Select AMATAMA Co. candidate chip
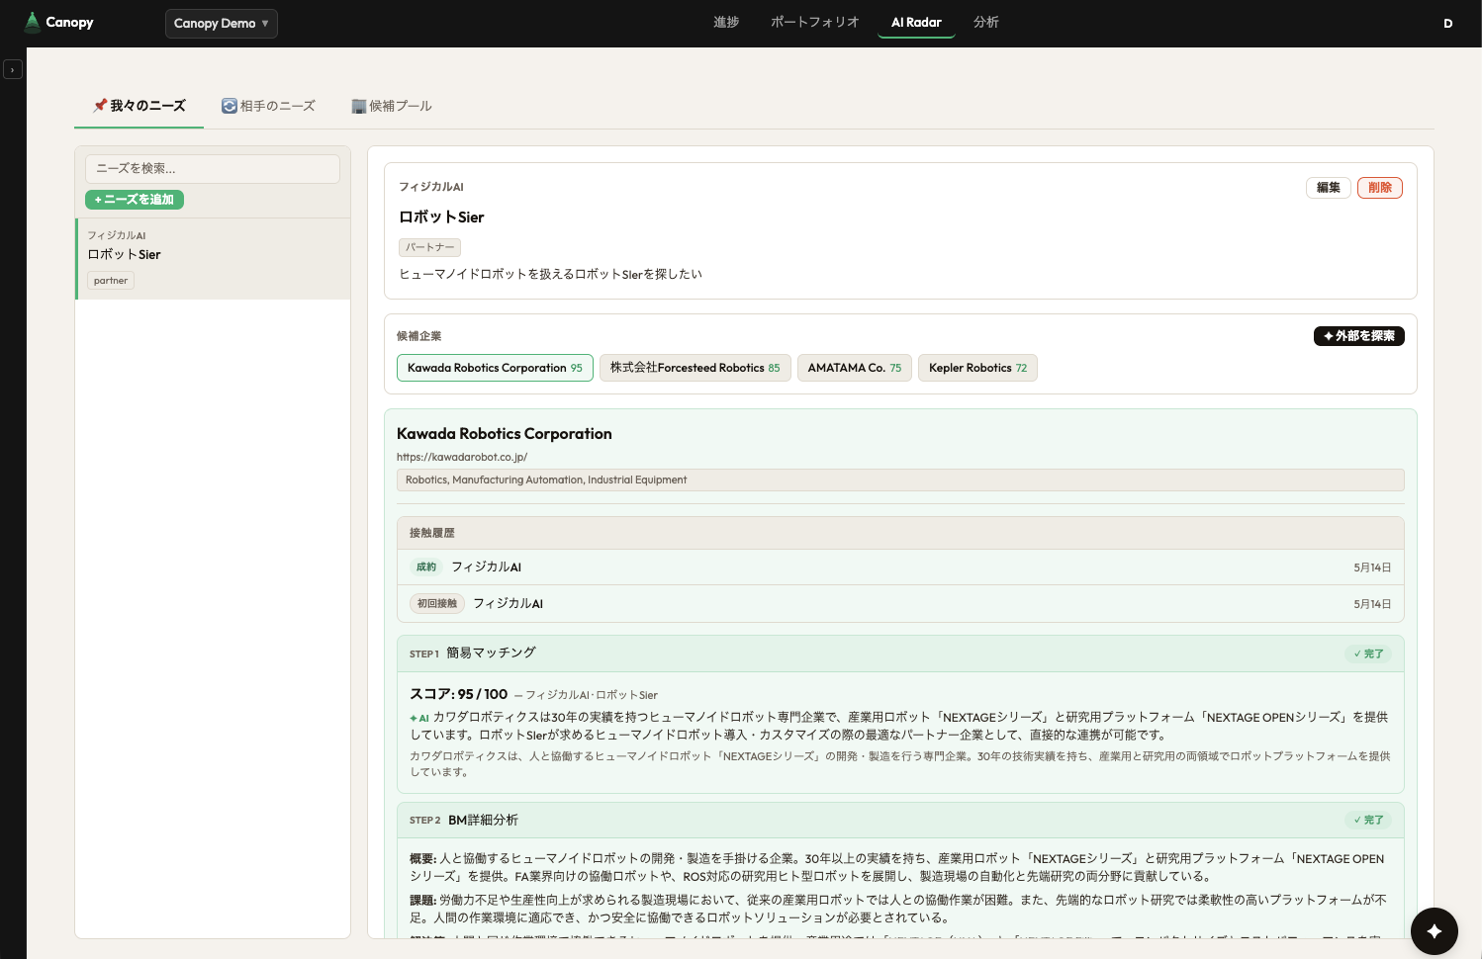This screenshot has width=1482, height=959. [855, 368]
